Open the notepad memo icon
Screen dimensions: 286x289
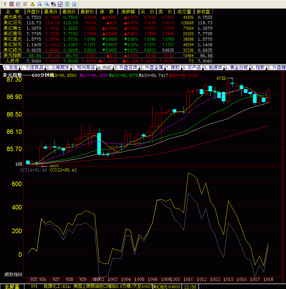coord(74,4)
